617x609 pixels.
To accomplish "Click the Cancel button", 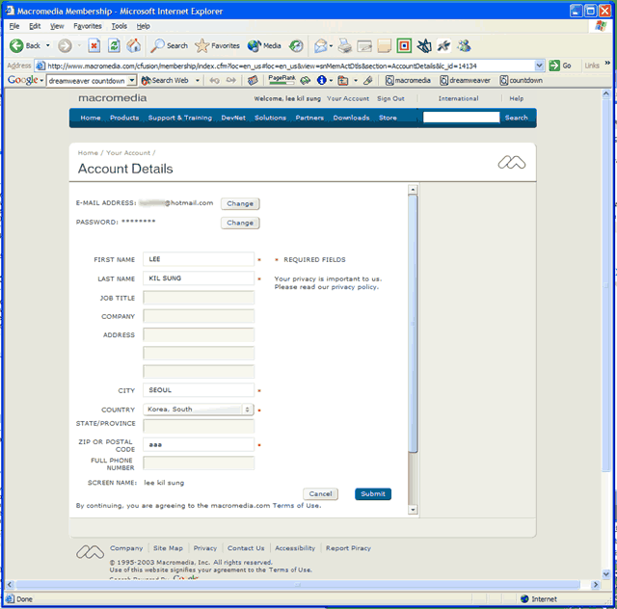I will click(320, 493).
